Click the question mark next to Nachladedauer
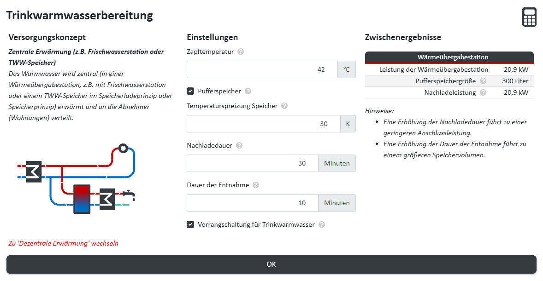 (239, 145)
